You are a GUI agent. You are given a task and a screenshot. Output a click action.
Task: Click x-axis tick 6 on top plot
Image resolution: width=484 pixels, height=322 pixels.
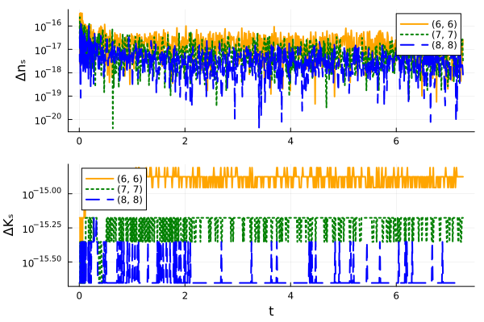[x=396, y=142]
